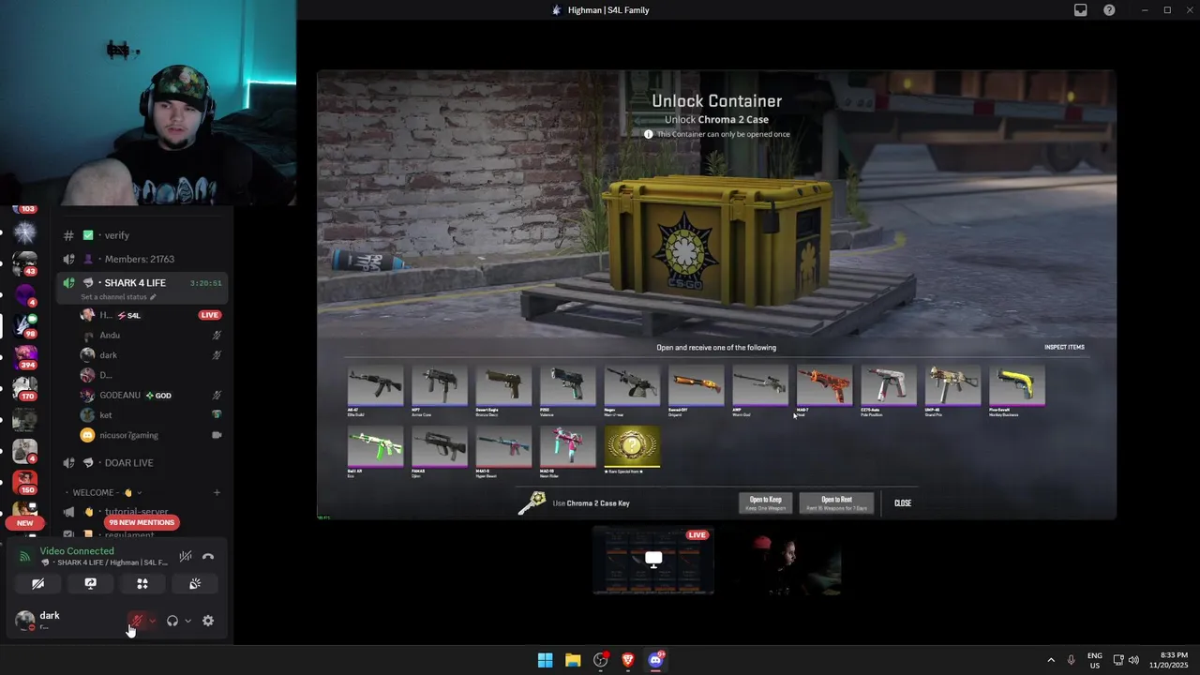Viewport: 1200px width, 675px height.
Task: Click the Open to Keep button
Action: pyautogui.click(x=765, y=502)
